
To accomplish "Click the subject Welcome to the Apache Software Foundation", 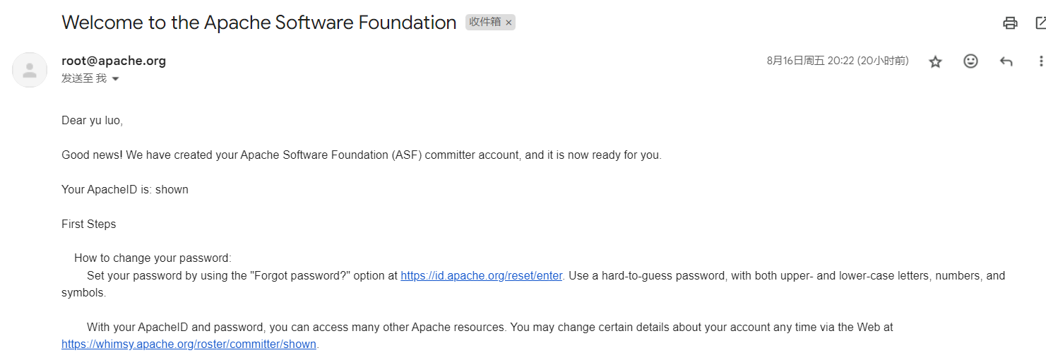I will [258, 23].
